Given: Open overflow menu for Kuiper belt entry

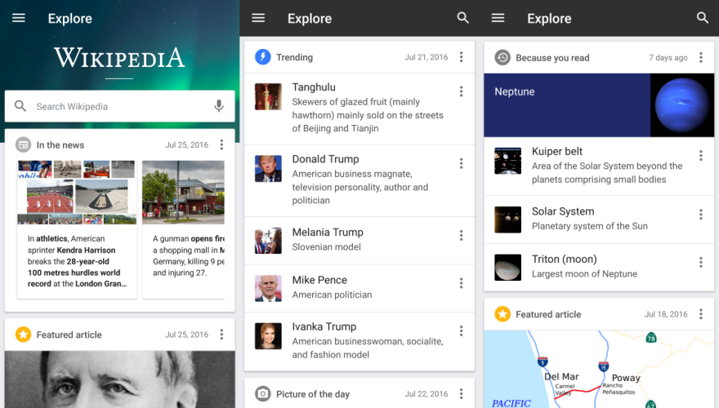Looking at the screenshot, I should pyautogui.click(x=701, y=156).
